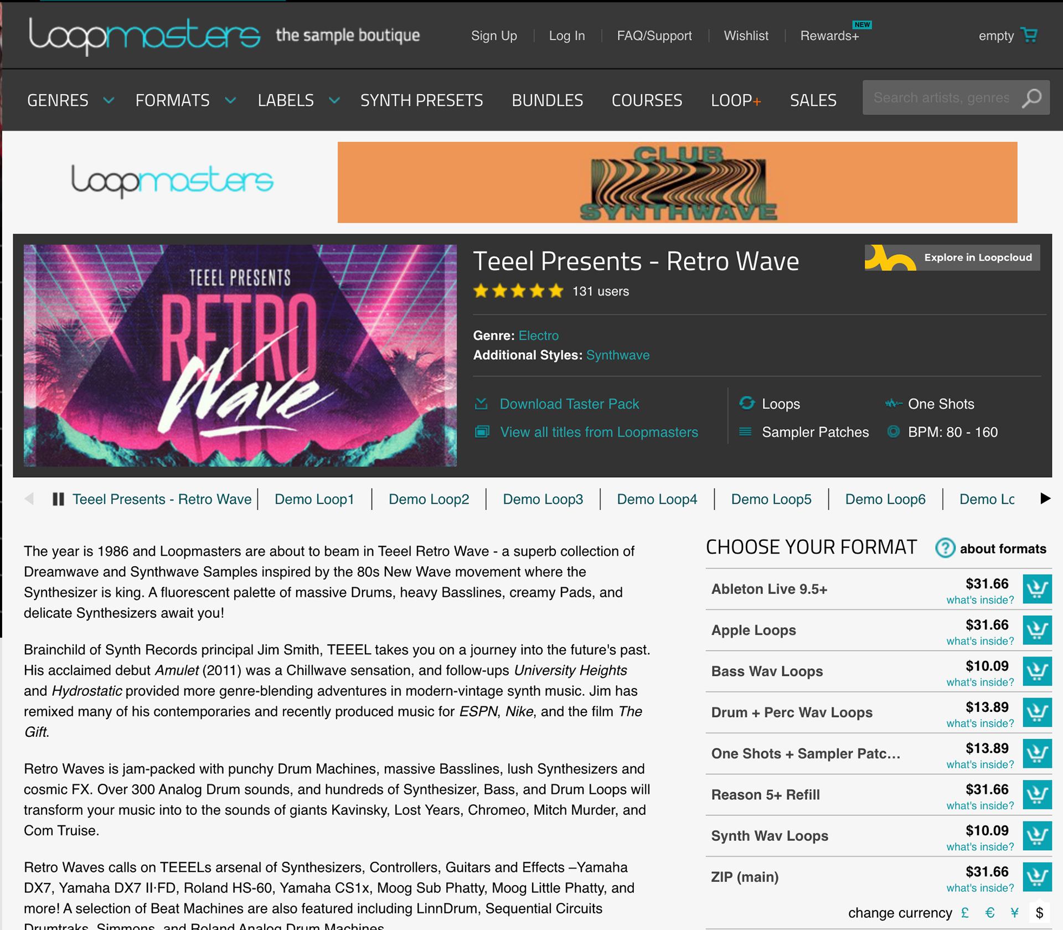1063x930 pixels.
Task: Switch currency to pounds
Action: [x=965, y=912]
